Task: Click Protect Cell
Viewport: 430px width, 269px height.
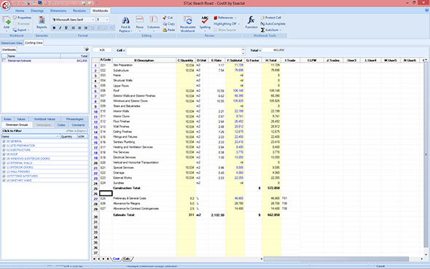Action: tap(270, 17)
